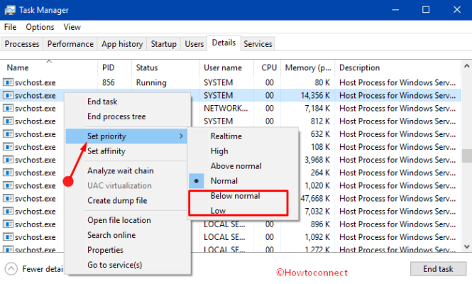Choose Open file location from context menu
Viewport: 472px width, 284px height.
[119, 220]
